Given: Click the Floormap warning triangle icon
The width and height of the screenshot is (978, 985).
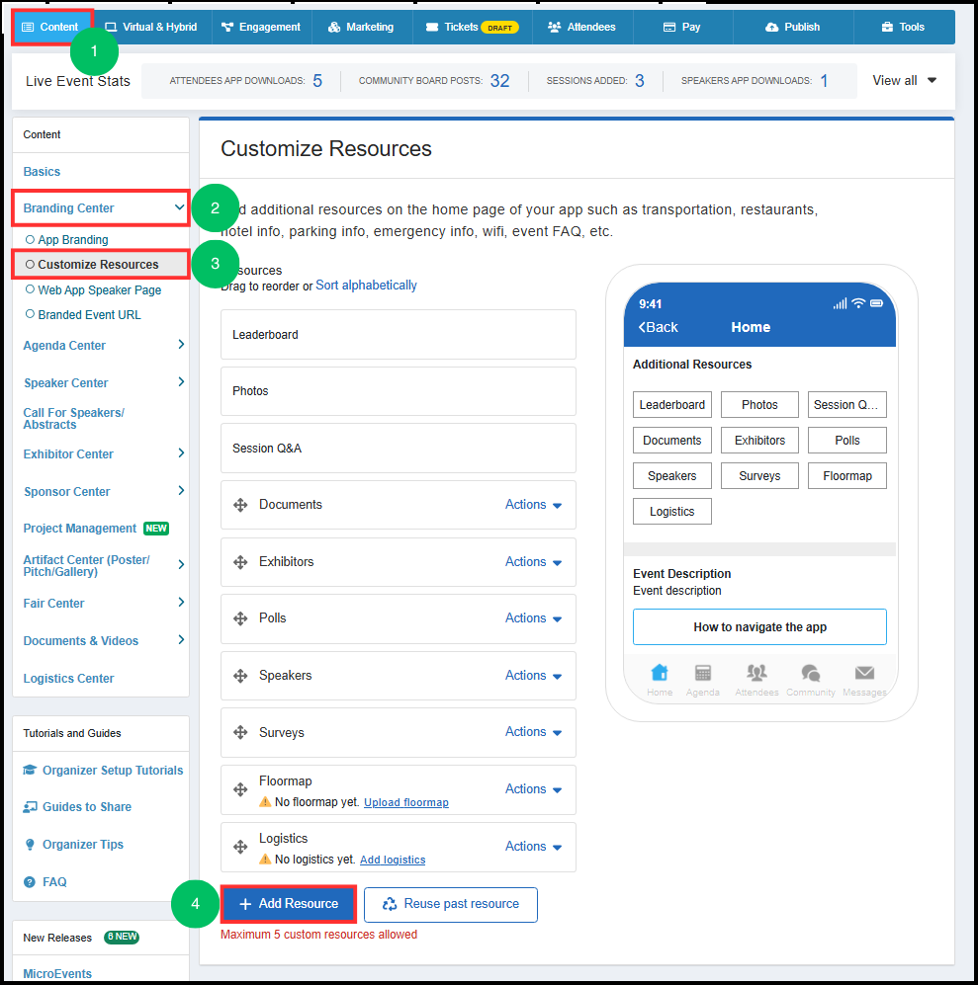Looking at the screenshot, I should 265,802.
